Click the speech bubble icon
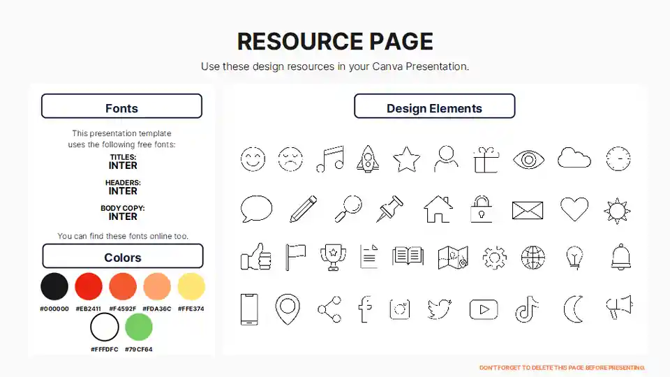 (256, 209)
